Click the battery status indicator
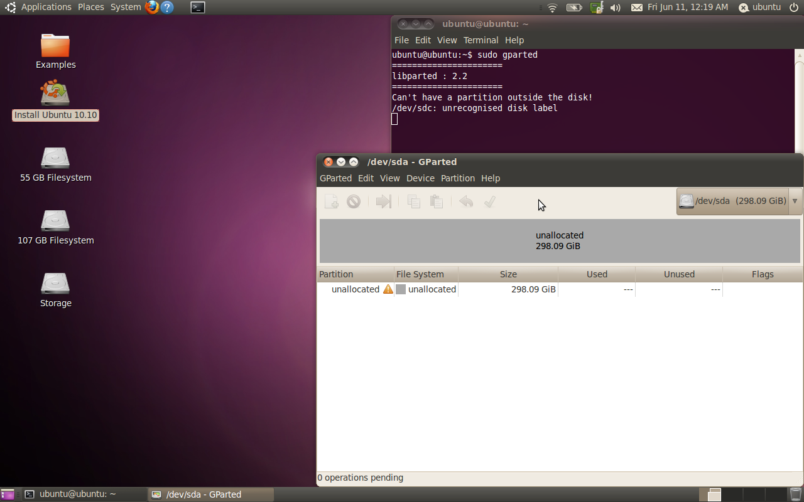The width and height of the screenshot is (804, 502). 574,8
